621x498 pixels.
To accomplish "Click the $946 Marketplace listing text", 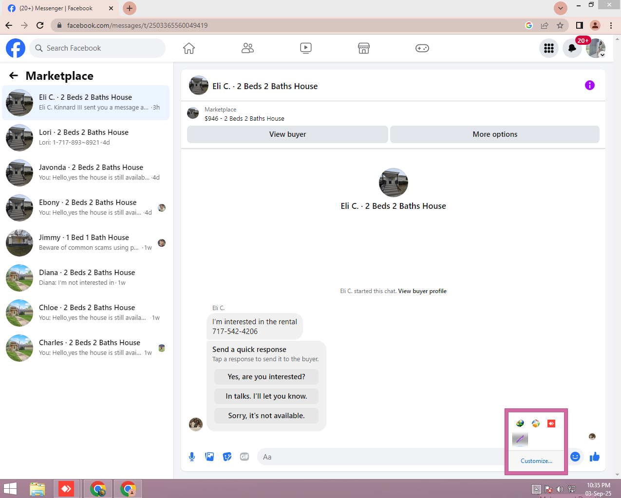I will (245, 118).
